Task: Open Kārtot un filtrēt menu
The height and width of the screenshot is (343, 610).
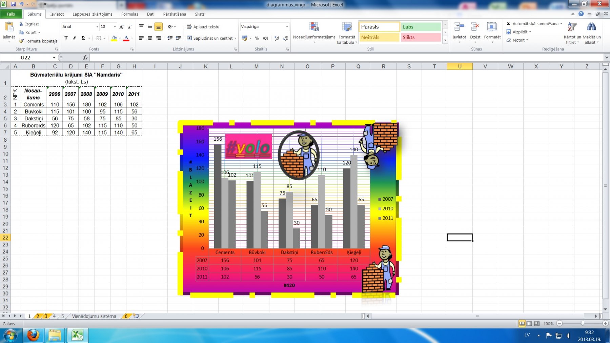Action: point(572,33)
